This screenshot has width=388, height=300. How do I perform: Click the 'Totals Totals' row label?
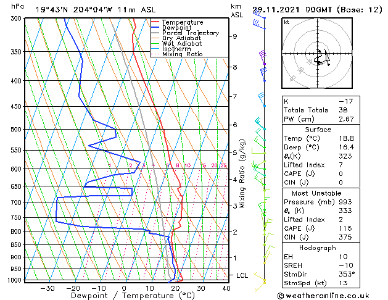(306, 110)
